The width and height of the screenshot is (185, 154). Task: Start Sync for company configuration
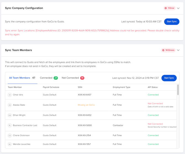point(172,21)
